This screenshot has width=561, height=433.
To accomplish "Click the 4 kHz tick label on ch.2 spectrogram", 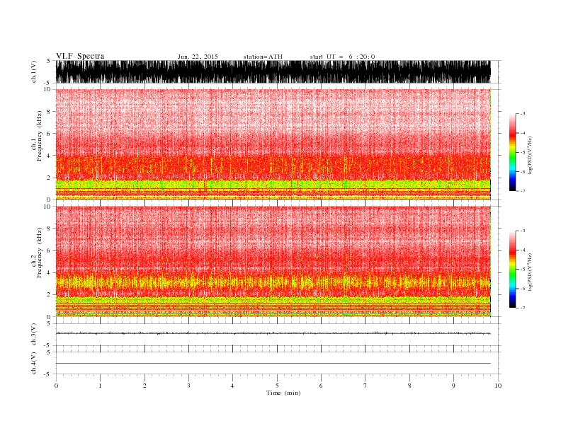I will 49,273.
